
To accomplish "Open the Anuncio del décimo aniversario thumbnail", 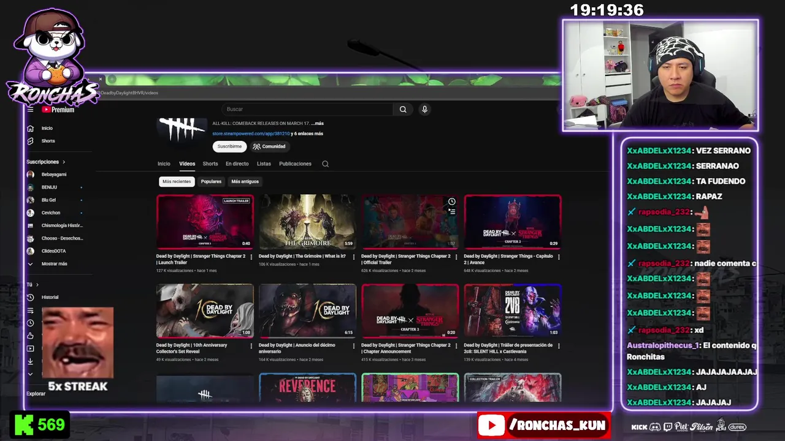I will pos(307,311).
